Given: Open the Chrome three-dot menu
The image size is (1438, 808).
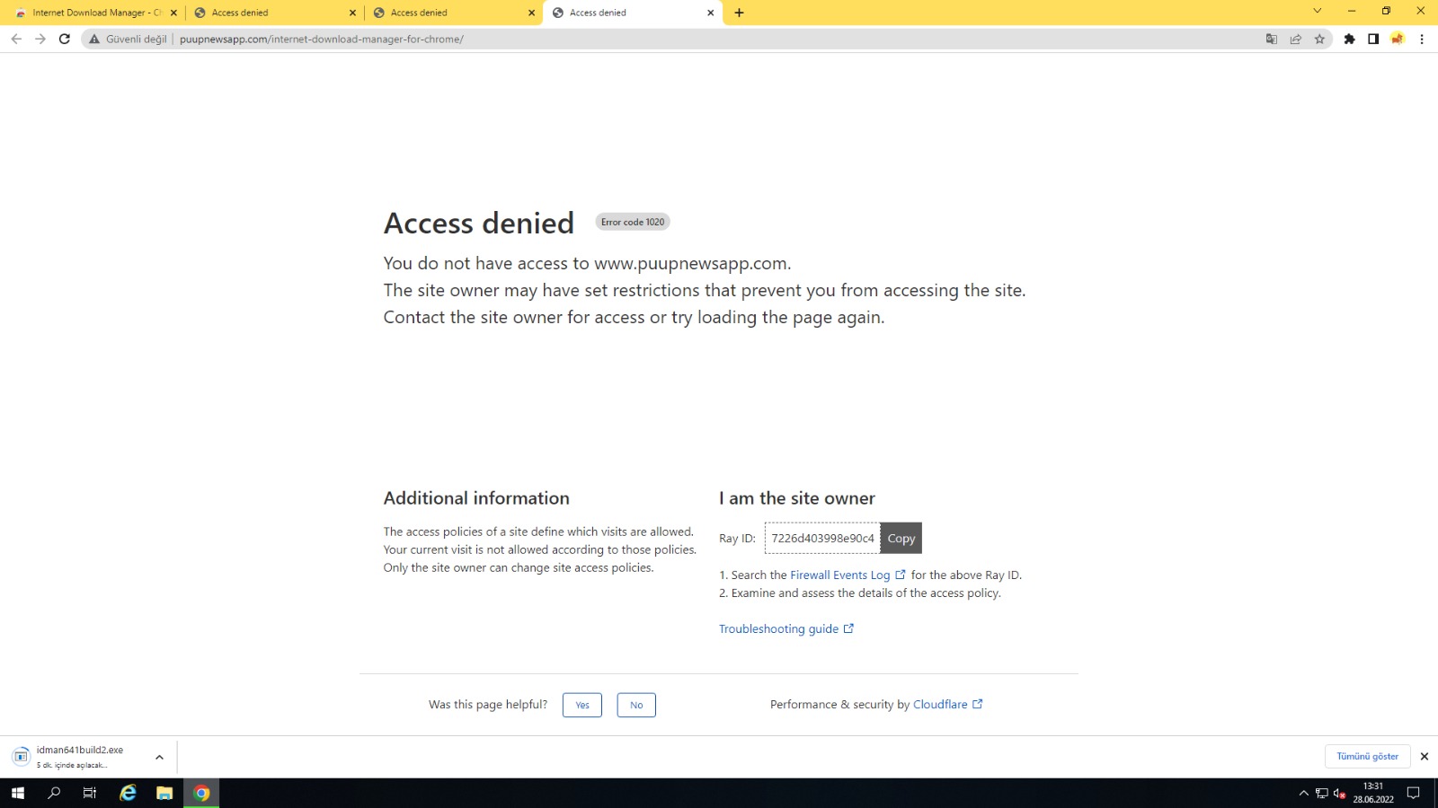Looking at the screenshot, I should pyautogui.click(x=1422, y=39).
